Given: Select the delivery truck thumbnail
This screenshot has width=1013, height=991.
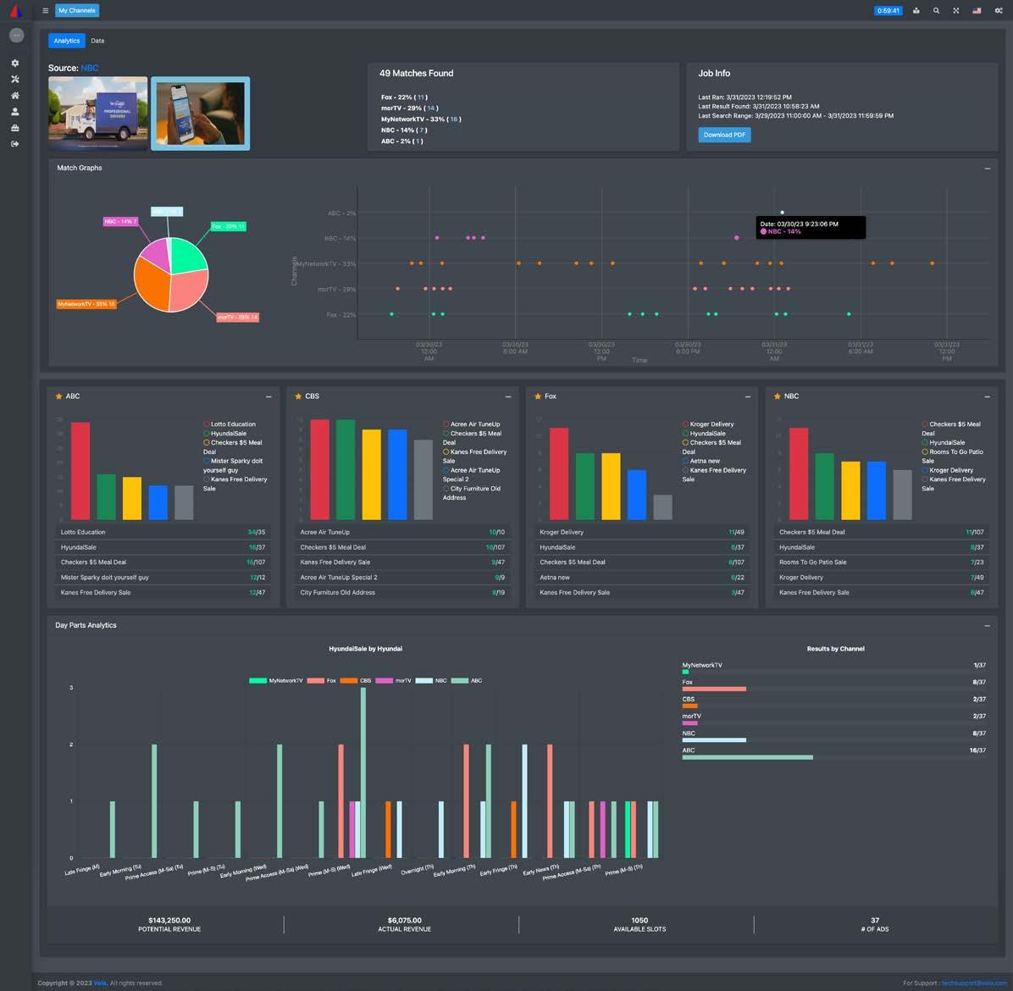Looking at the screenshot, I should click(98, 113).
